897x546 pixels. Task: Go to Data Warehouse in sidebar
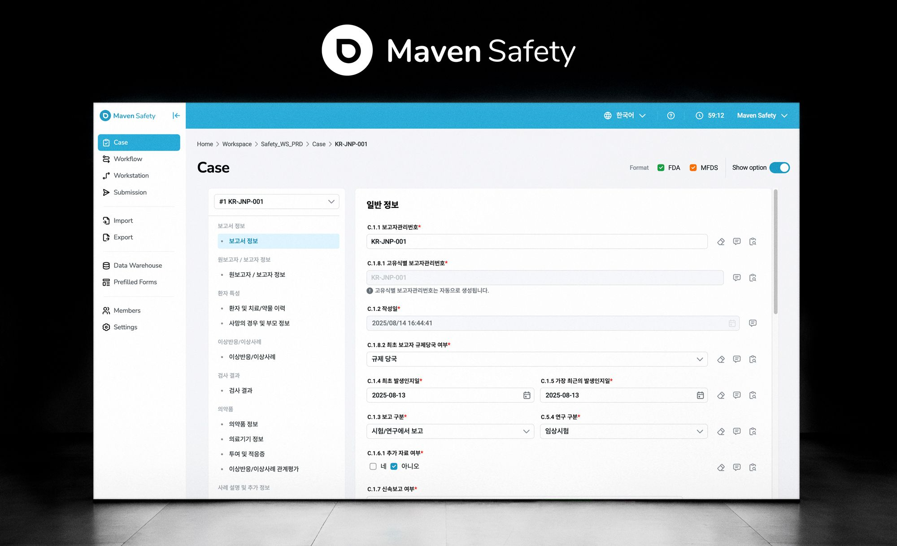pos(138,265)
